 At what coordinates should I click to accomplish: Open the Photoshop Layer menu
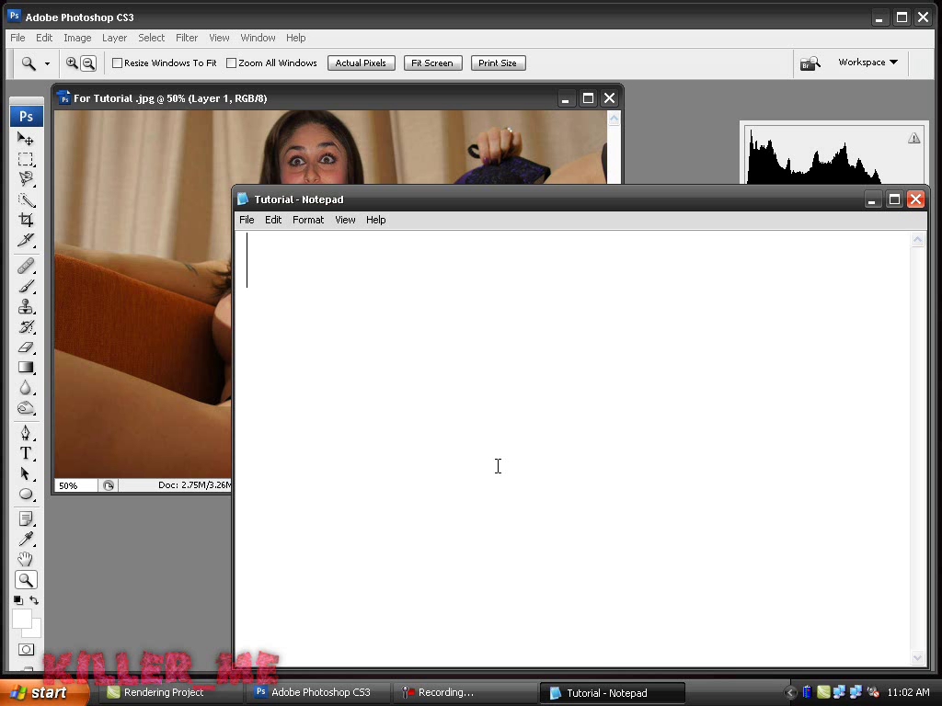point(114,38)
